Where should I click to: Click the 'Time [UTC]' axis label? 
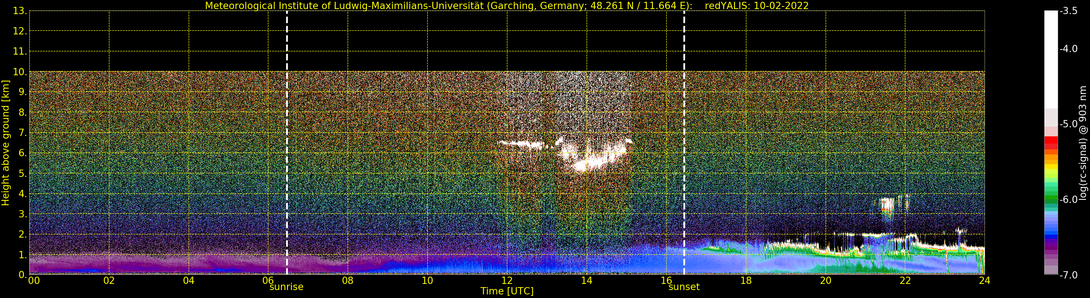pyautogui.click(x=507, y=291)
